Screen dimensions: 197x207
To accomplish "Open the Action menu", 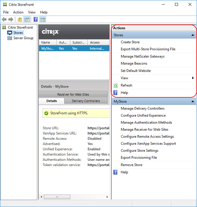I will [x=18, y=12].
